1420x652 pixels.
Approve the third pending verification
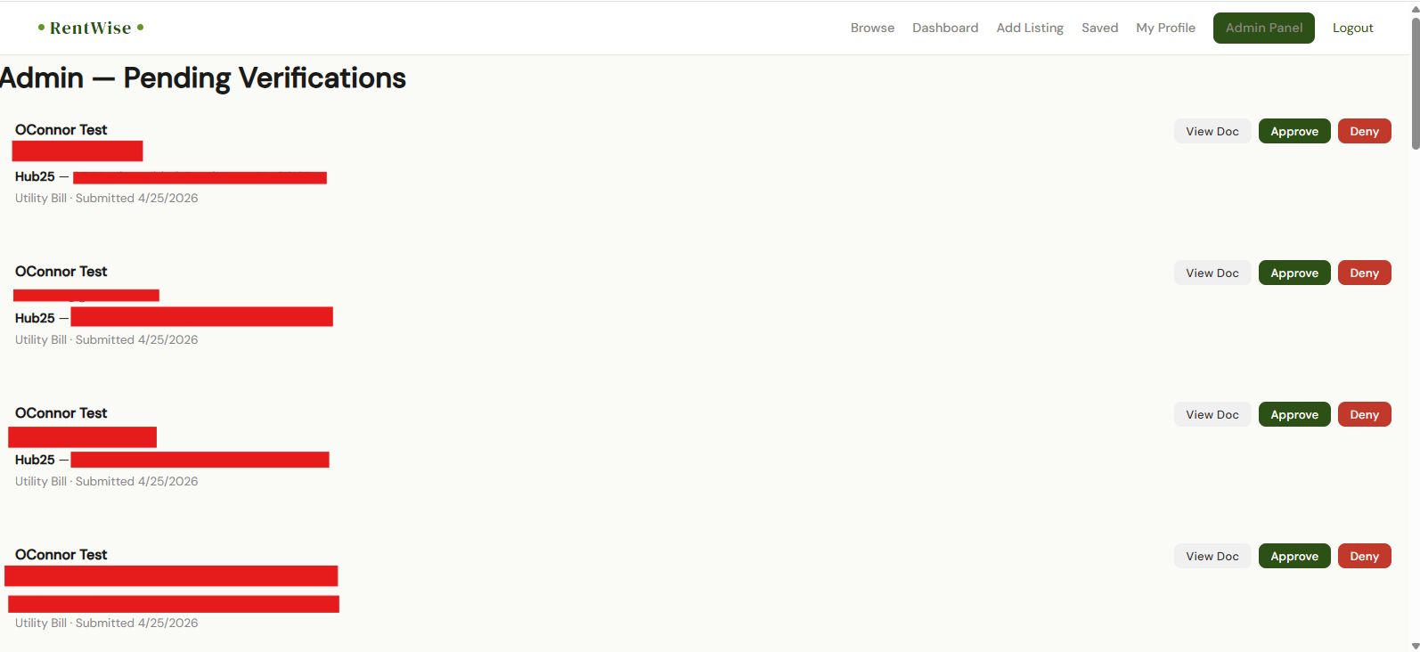coord(1294,414)
